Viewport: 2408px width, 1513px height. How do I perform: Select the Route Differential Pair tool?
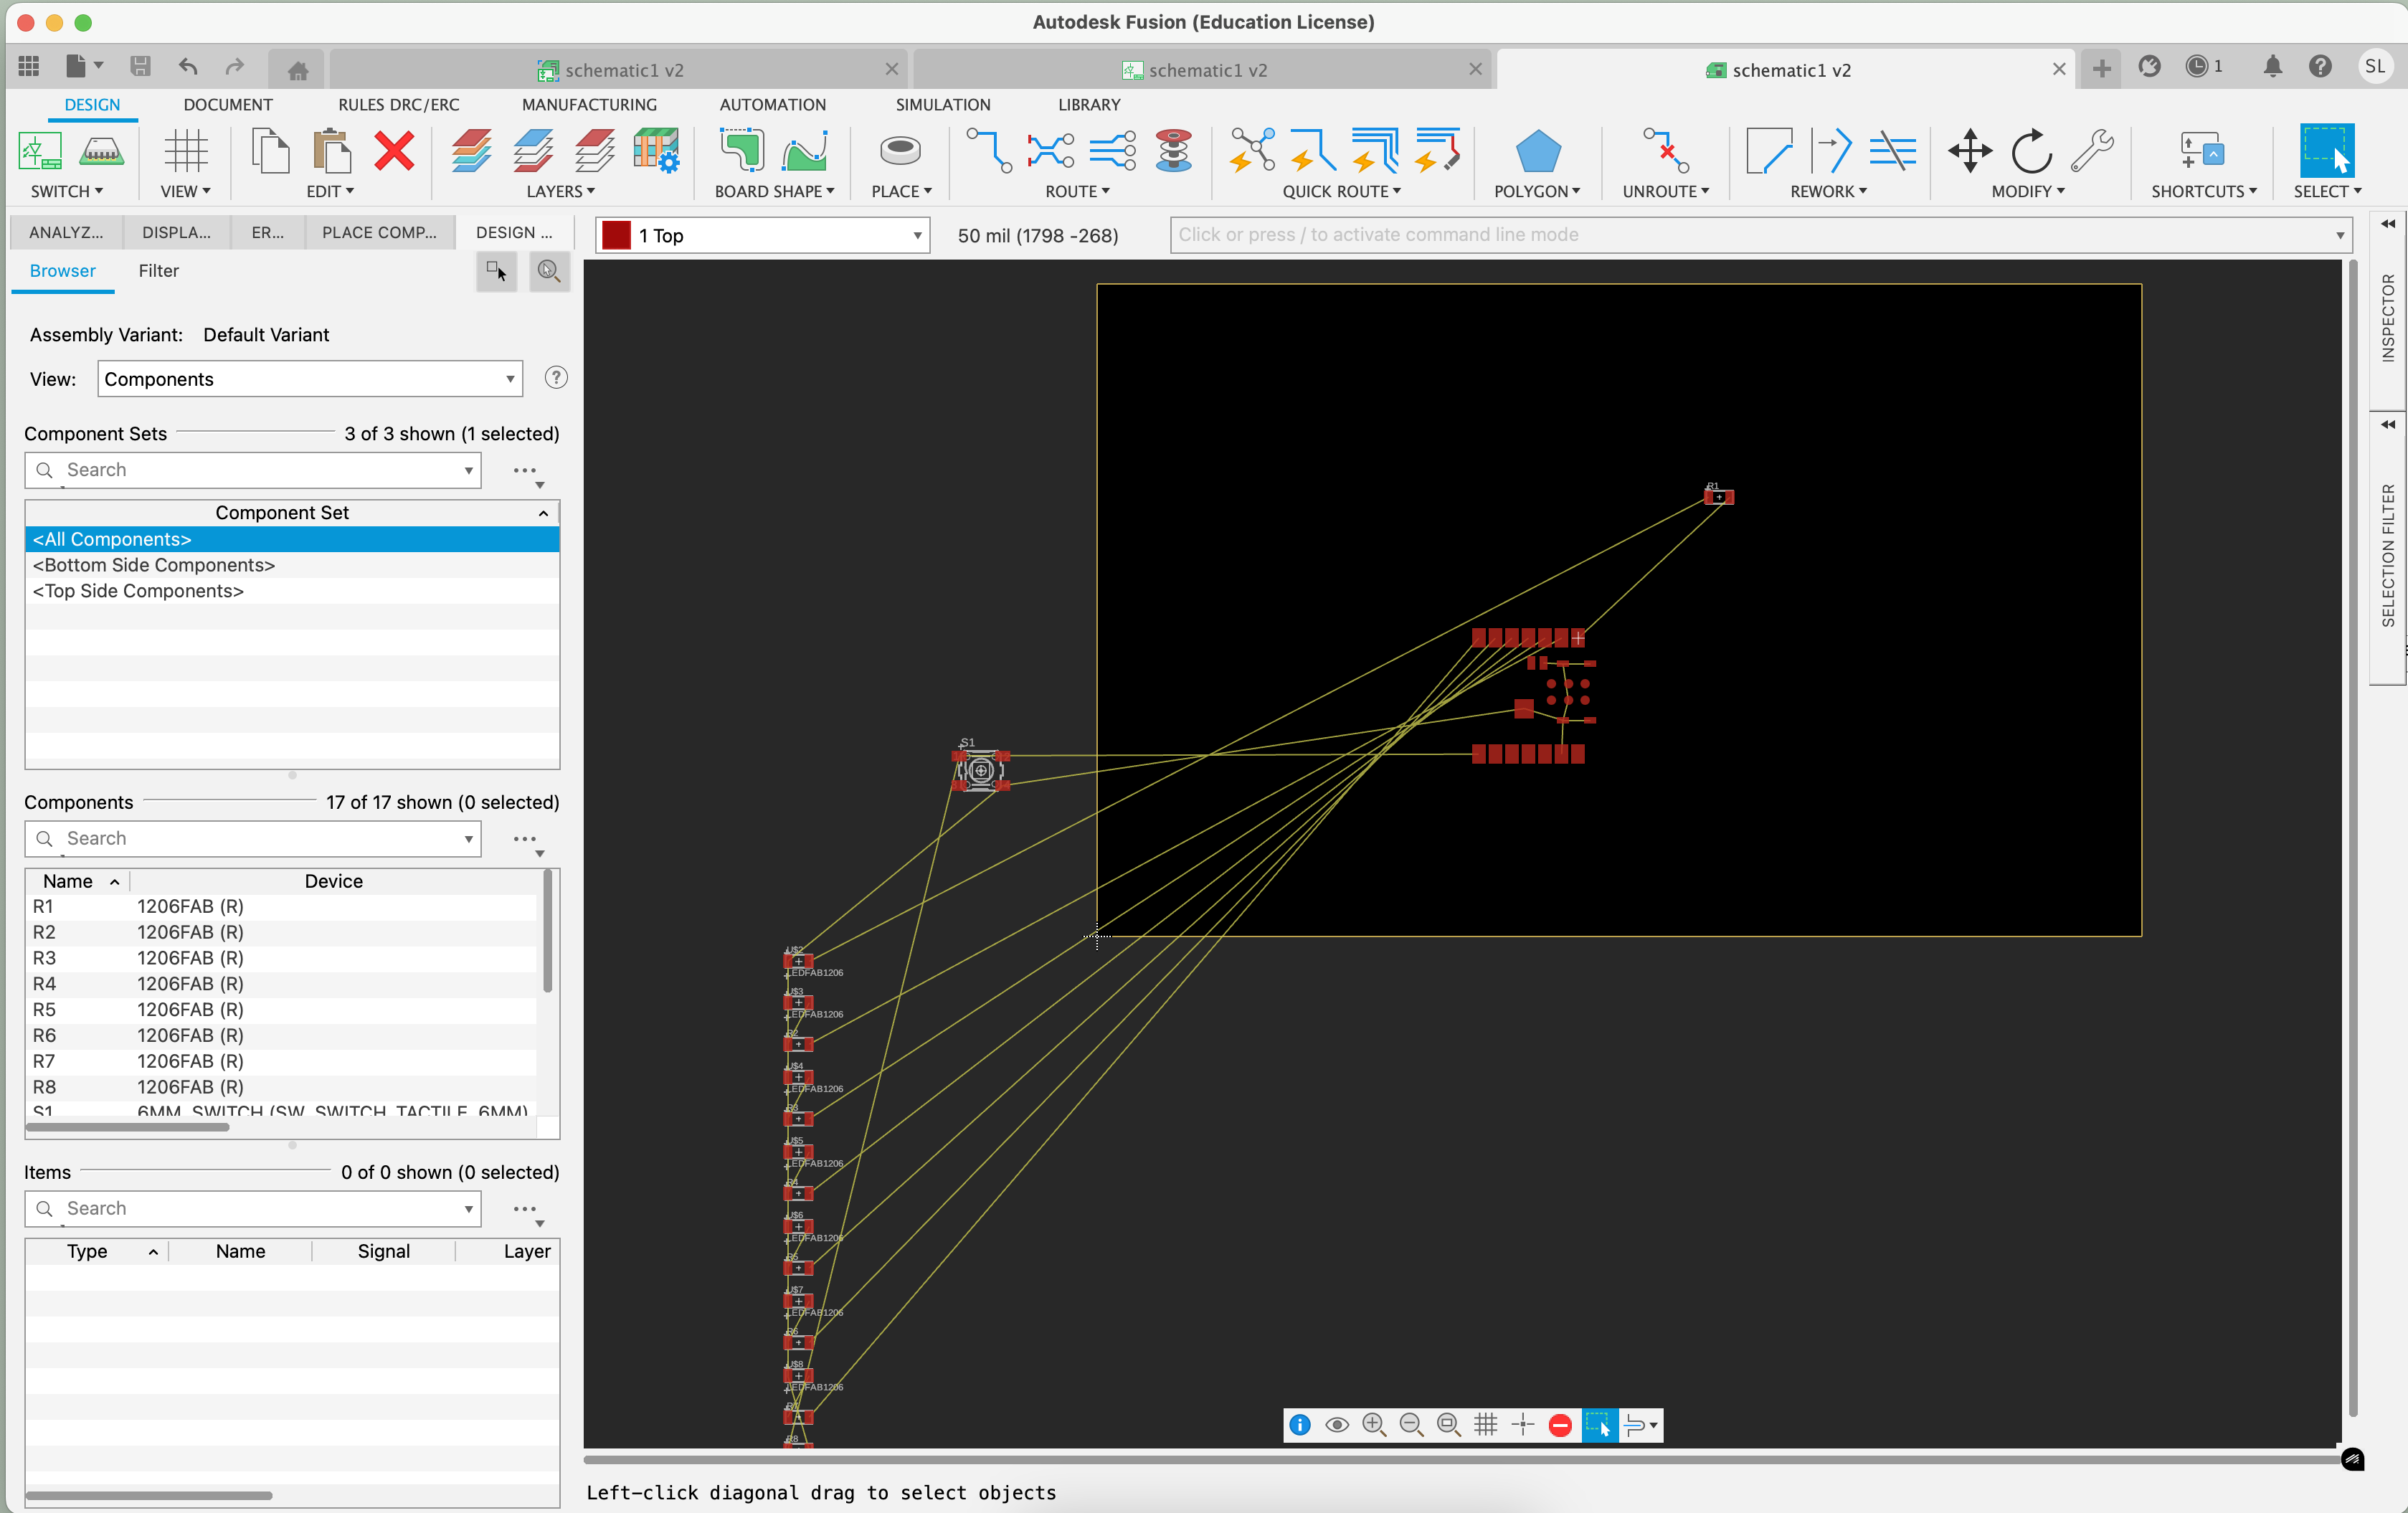pyautogui.click(x=1051, y=151)
